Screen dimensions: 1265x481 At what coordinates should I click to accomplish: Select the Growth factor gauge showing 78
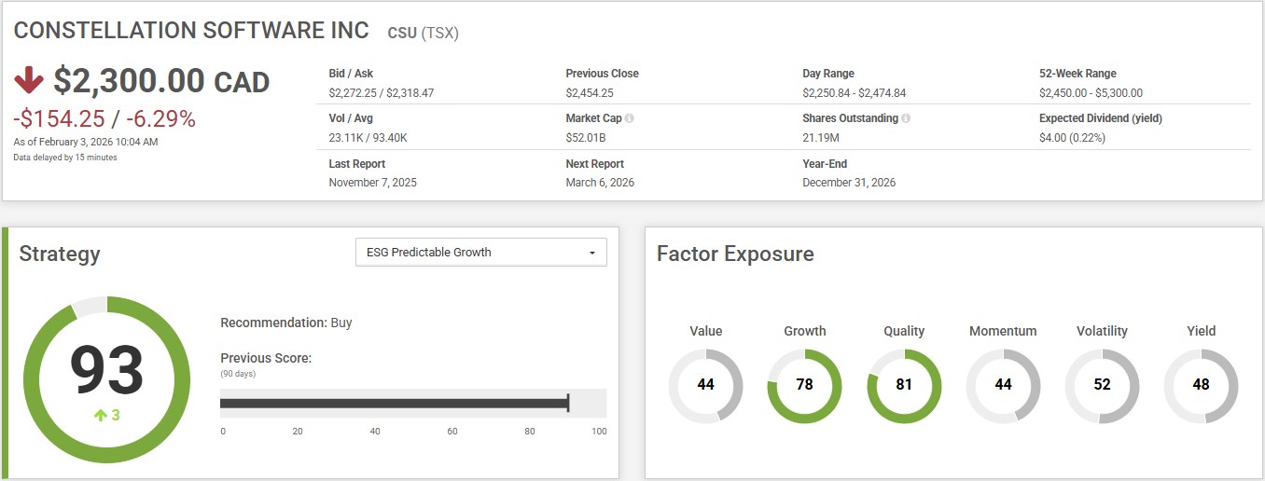804,385
